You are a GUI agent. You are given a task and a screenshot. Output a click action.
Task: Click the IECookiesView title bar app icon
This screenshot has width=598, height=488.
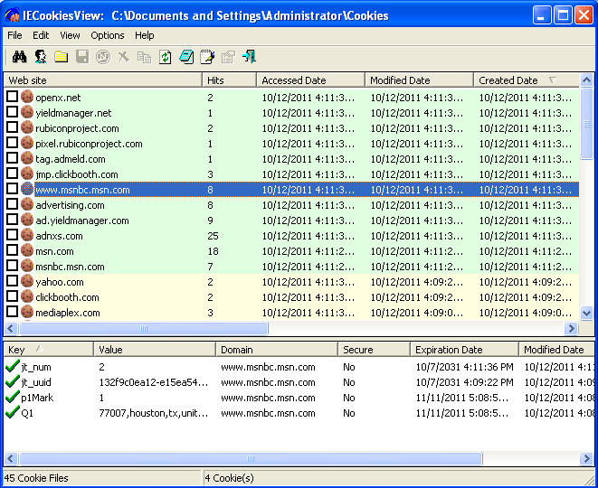[12, 15]
